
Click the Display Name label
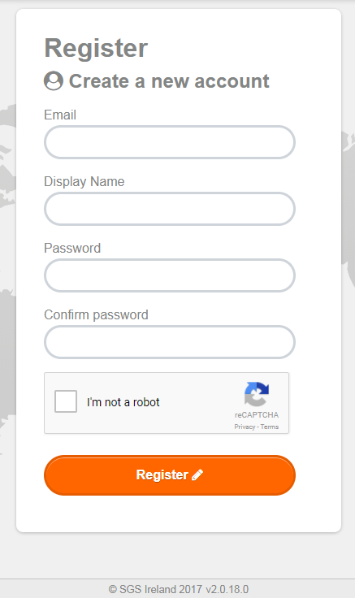click(84, 181)
